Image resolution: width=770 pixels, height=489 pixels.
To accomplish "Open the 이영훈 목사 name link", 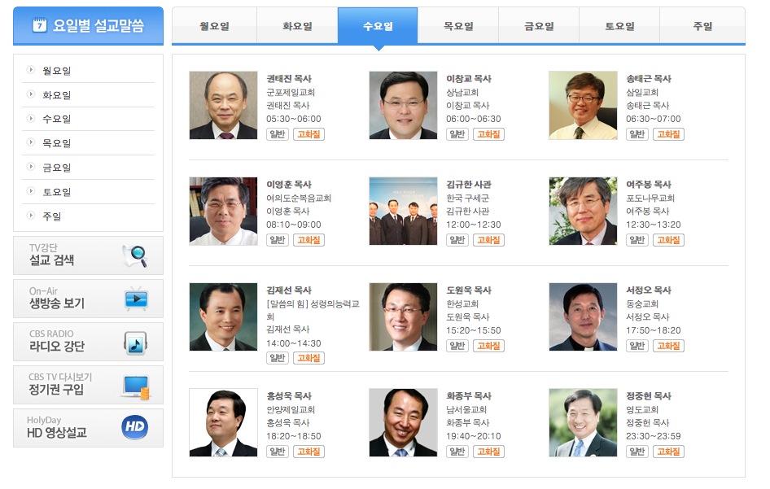I will pos(289,185).
